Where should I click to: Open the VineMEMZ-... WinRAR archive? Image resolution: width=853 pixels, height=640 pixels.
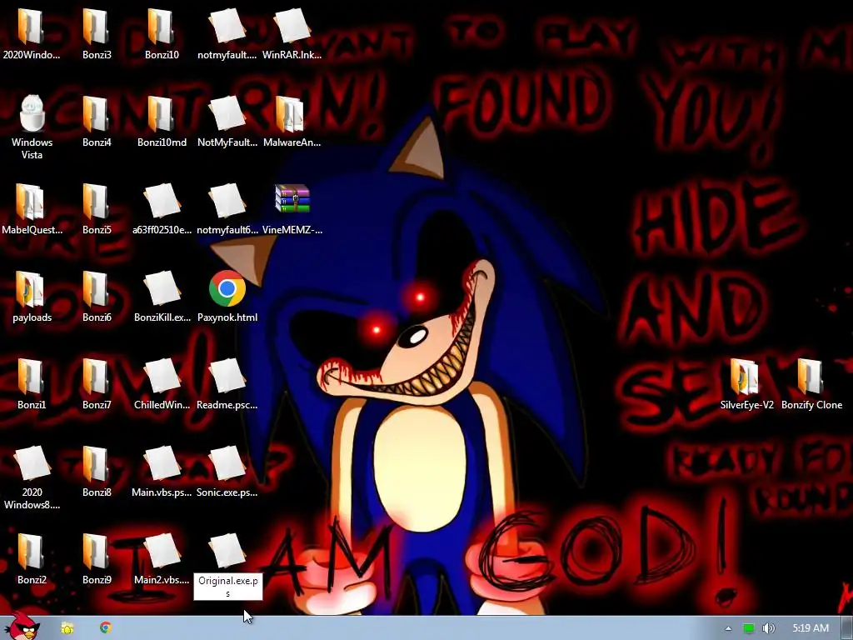292,198
